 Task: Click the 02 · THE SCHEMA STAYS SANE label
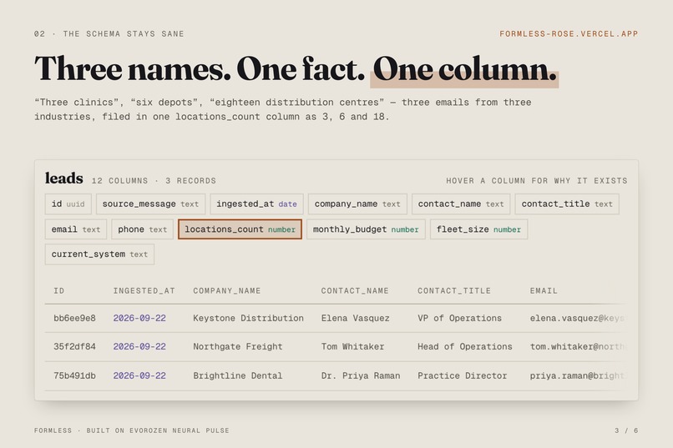(109, 34)
